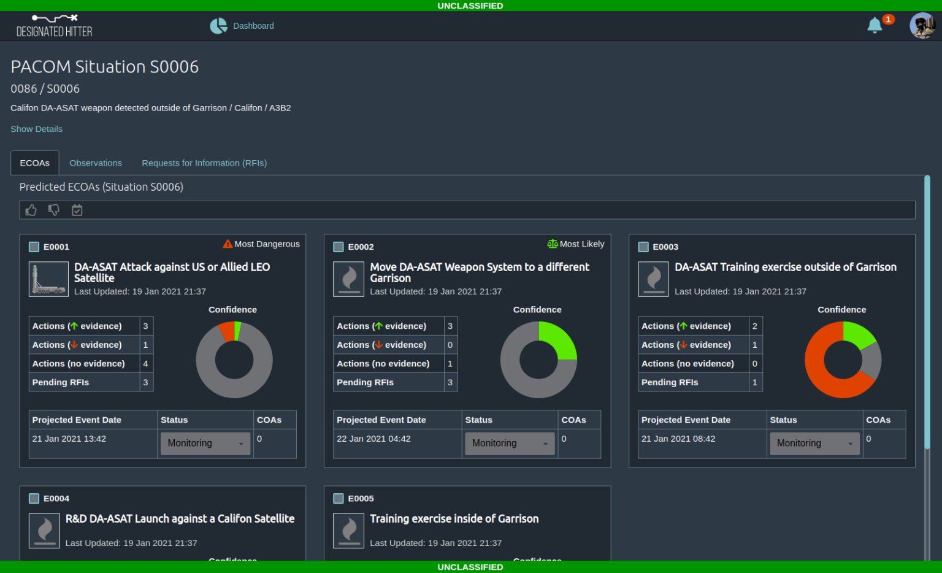Check the E0003 ECOA checkbox
The image size is (942, 573).
(x=643, y=247)
